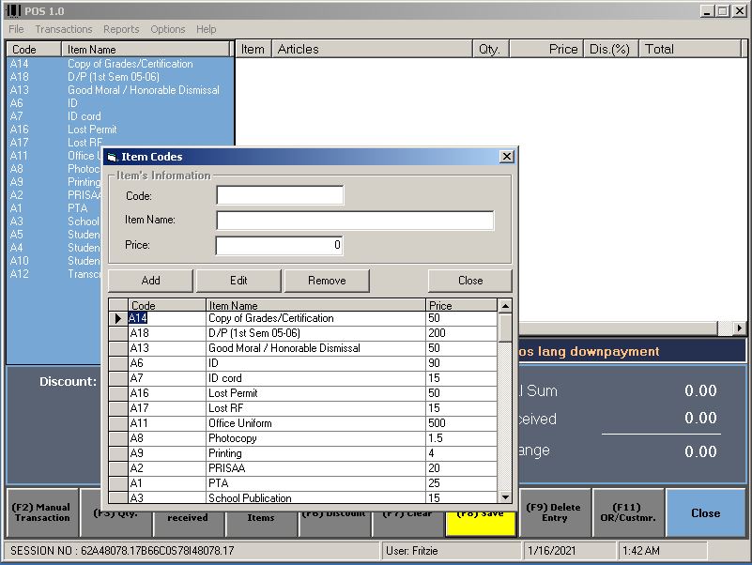Click the Price column header in grid
This screenshot has width=752, height=565.
click(461, 305)
